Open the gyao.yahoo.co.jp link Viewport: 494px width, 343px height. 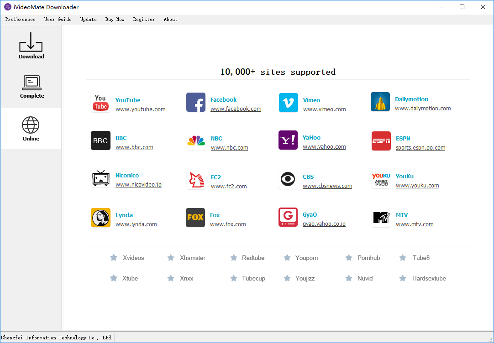324,224
